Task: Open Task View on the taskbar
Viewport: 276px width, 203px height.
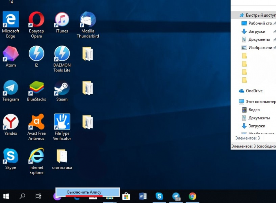Action: [x=38, y=196]
